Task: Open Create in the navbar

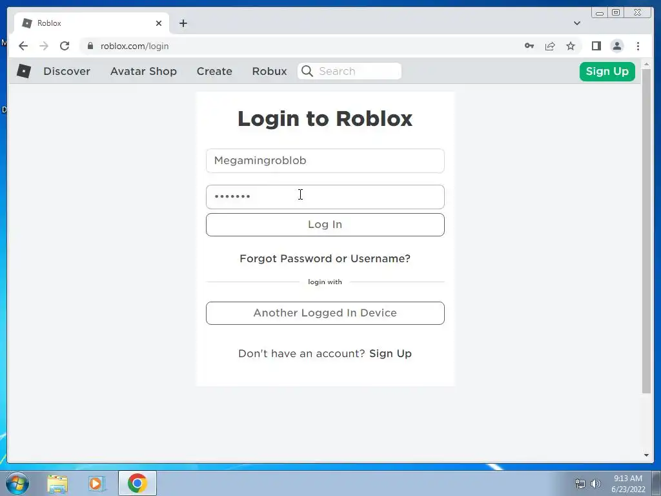Action: click(x=214, y=71)
